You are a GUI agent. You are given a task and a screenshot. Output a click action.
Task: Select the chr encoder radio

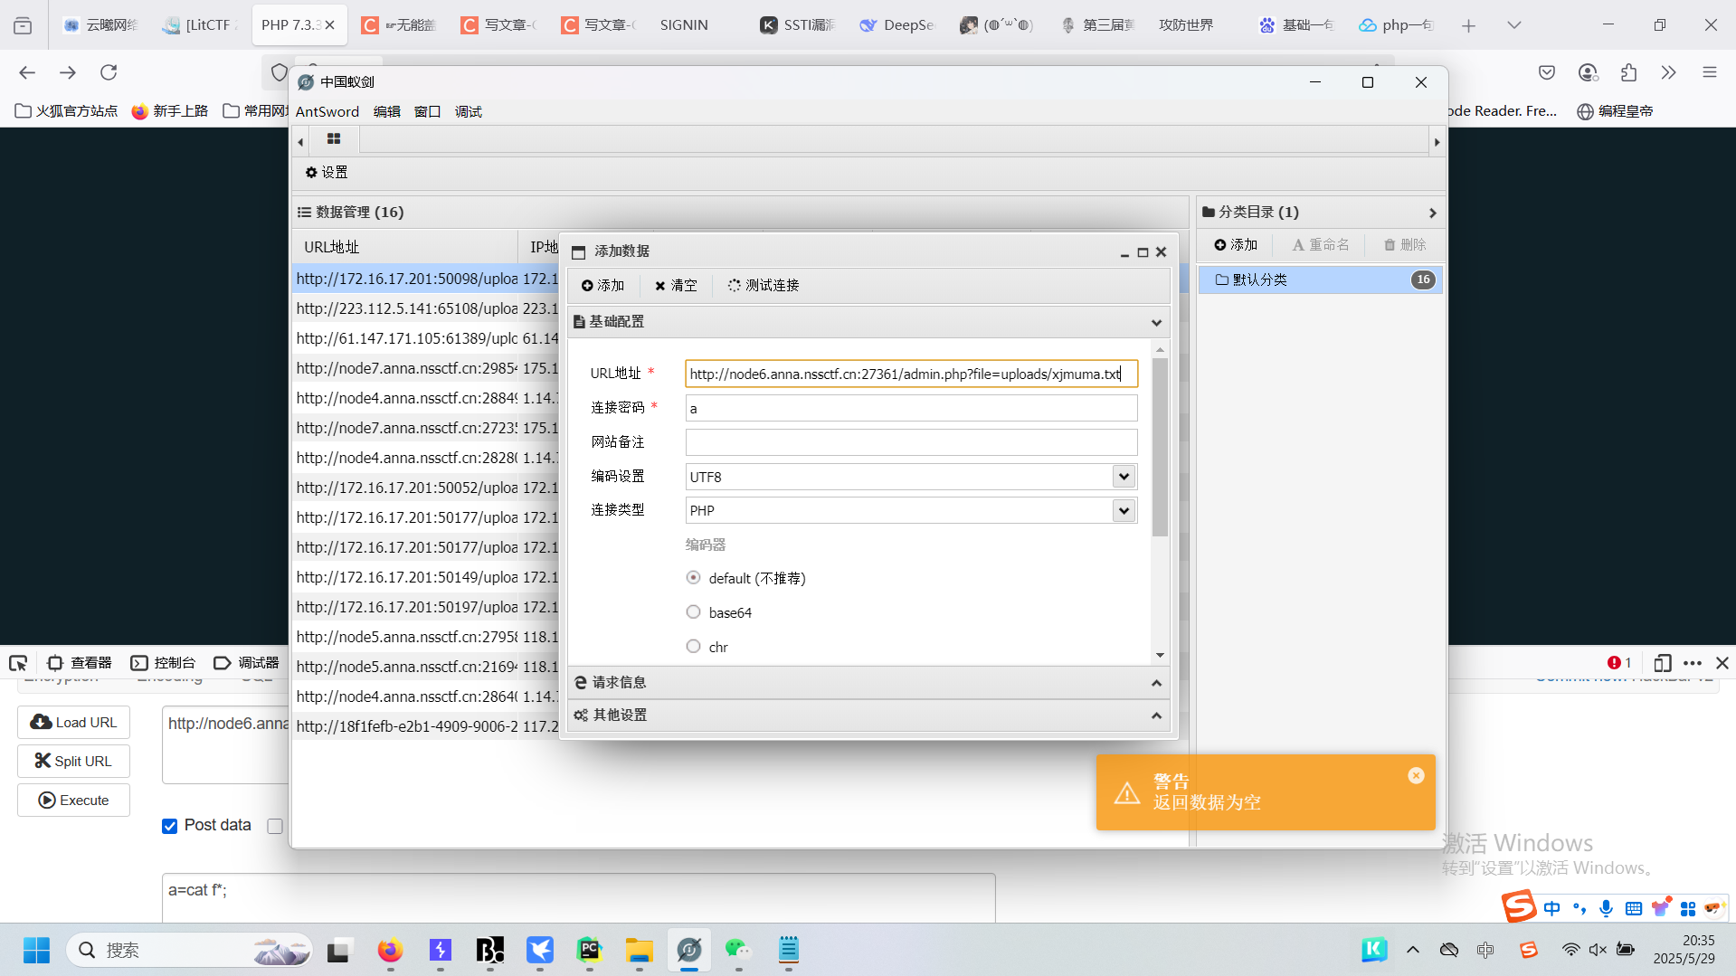click(693, 647)
